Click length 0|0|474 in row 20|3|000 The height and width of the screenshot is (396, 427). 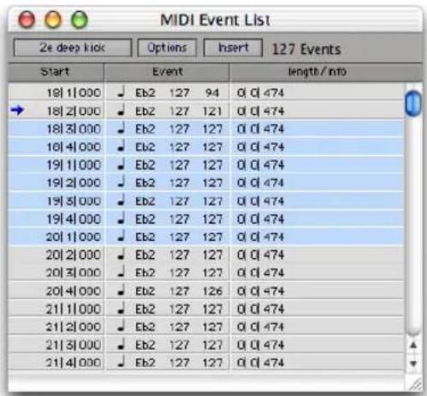point(260,273)
